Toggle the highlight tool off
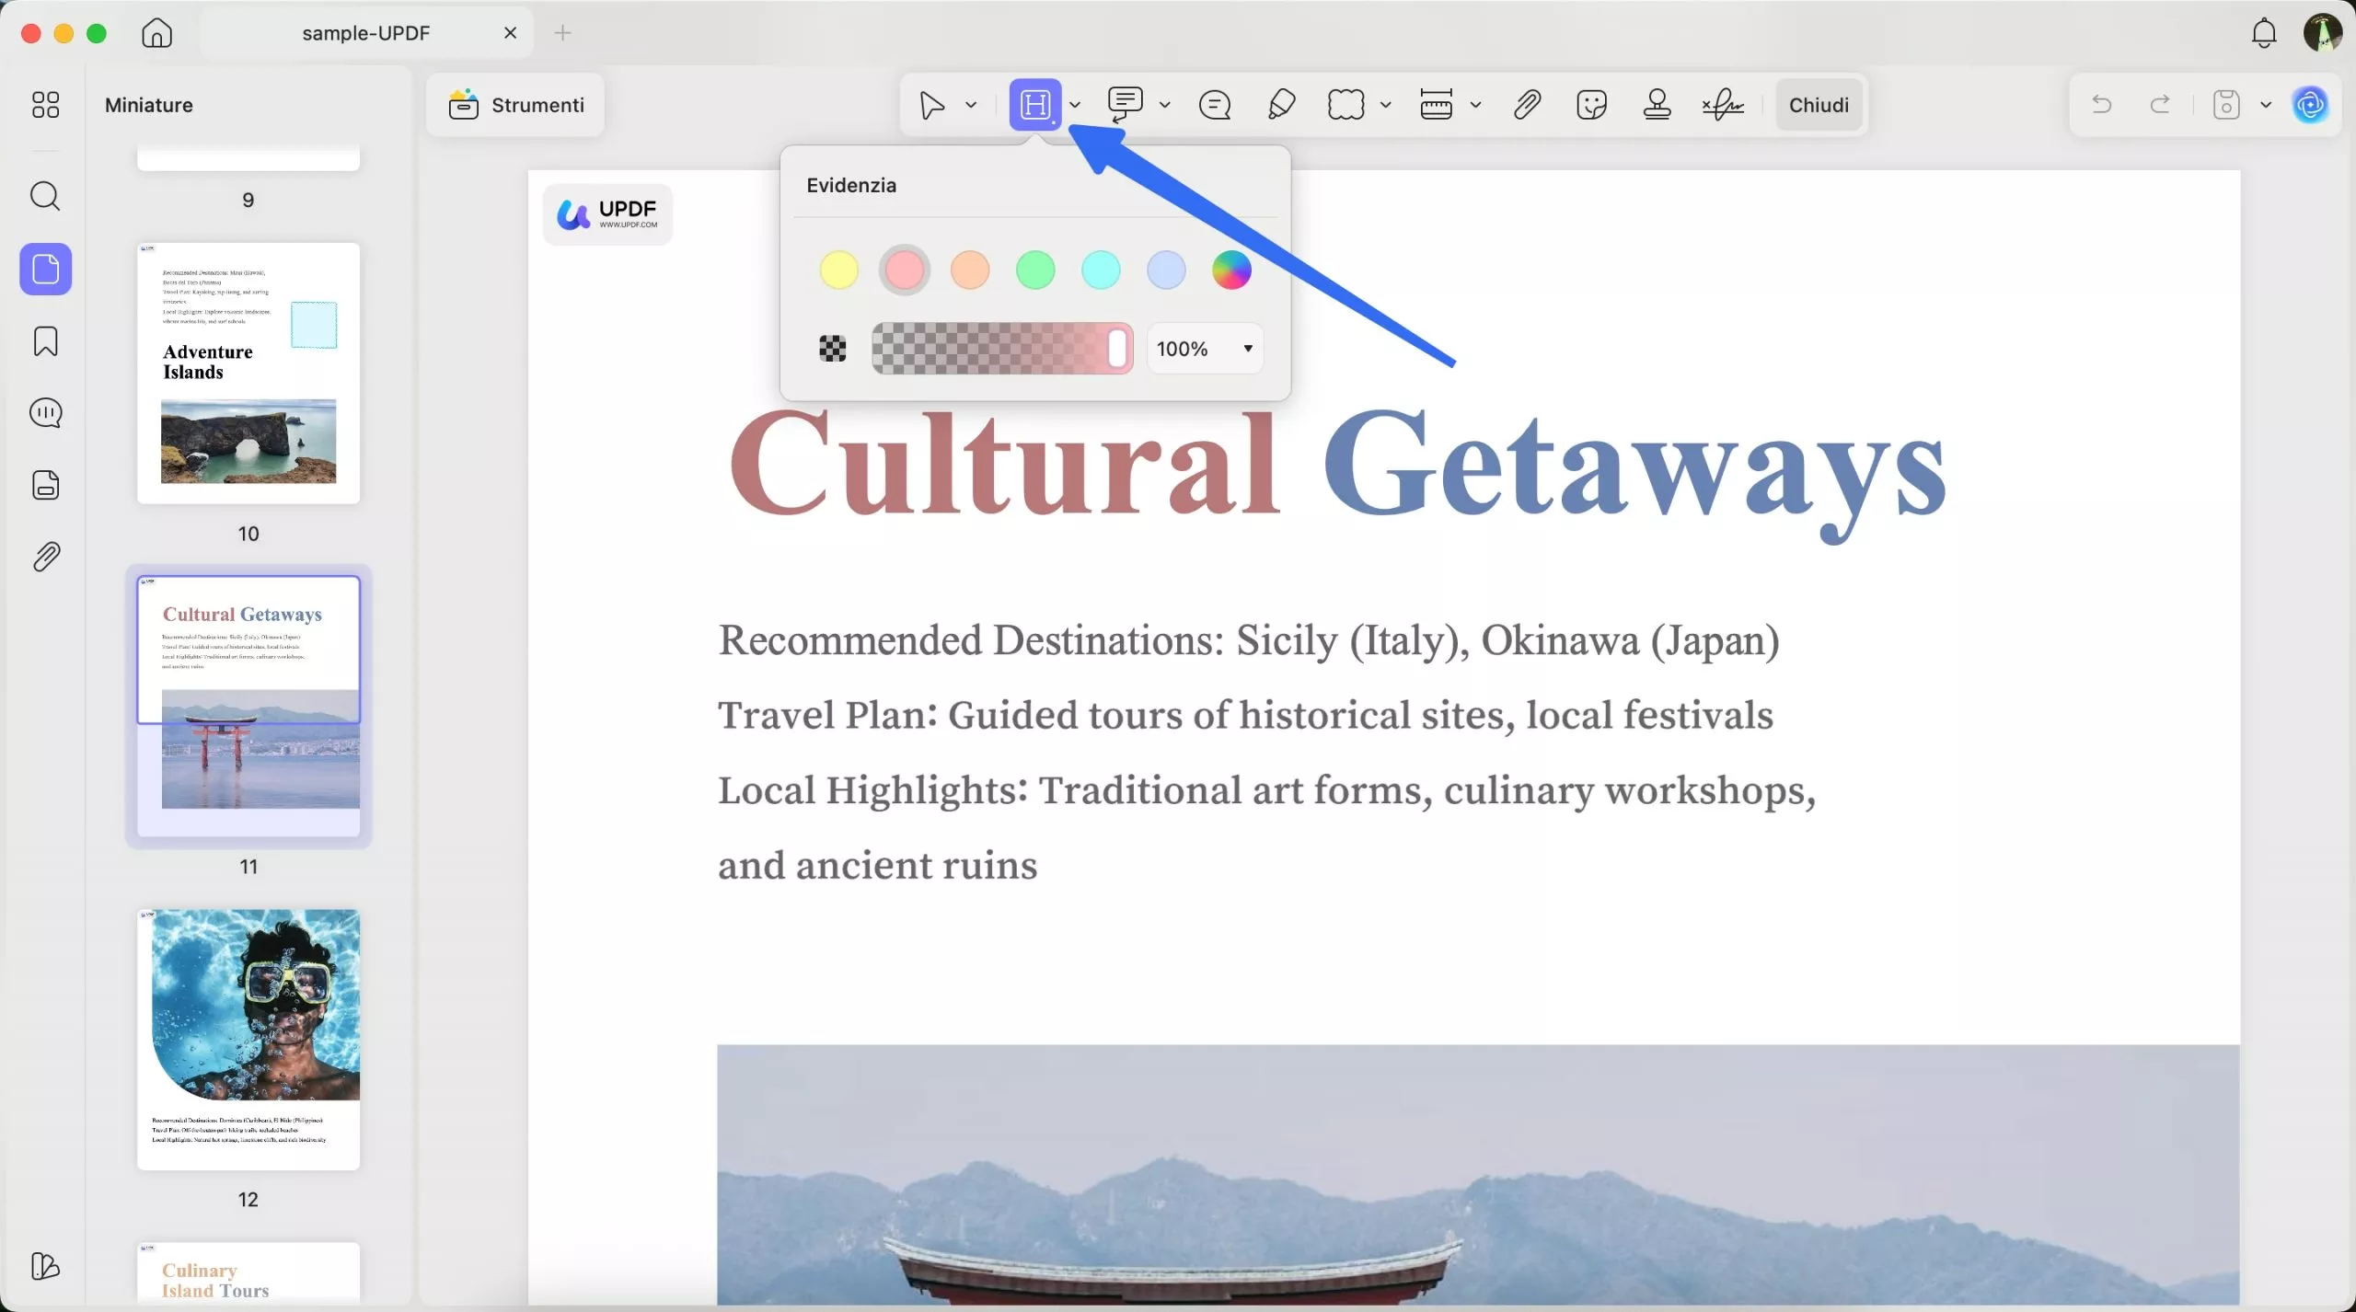The height and width of the screenshot is (1312, 2356). pyautogui.click(x=1035, y=104)
